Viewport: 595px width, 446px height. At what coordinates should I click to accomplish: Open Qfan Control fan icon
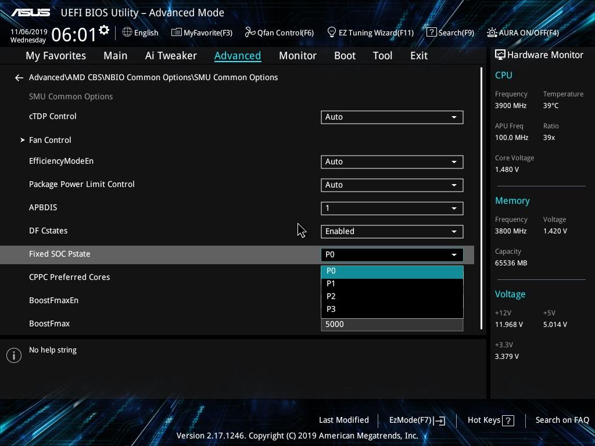[x=250, y=33]
